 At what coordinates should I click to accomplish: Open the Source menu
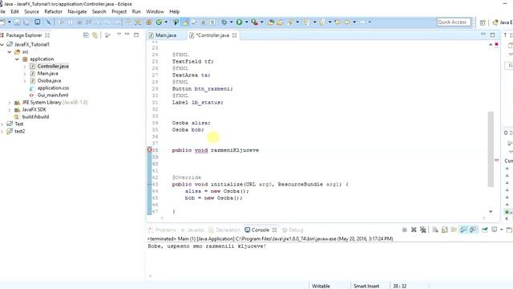(x=31, y=11)
